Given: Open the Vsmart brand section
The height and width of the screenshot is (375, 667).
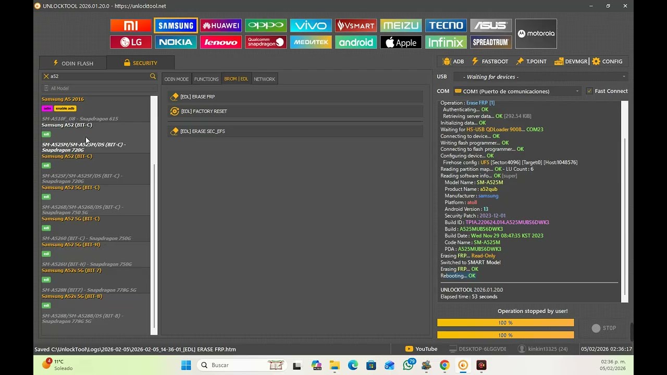Looking at the screenshot, I should 356,26.
